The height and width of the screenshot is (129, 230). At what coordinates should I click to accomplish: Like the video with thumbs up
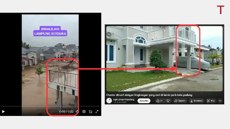(159, 101)
